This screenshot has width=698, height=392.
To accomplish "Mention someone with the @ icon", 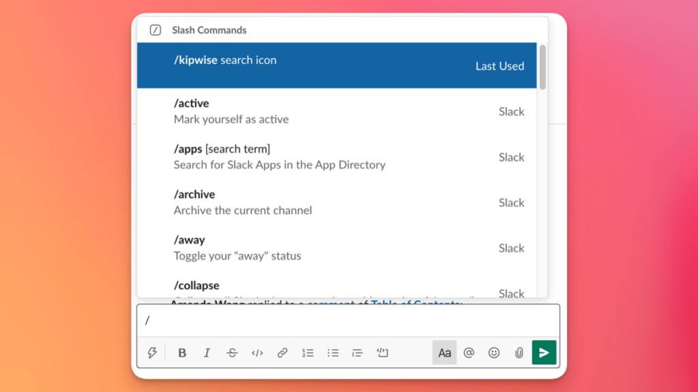I will pyautogui.click(x=469, y=353).
